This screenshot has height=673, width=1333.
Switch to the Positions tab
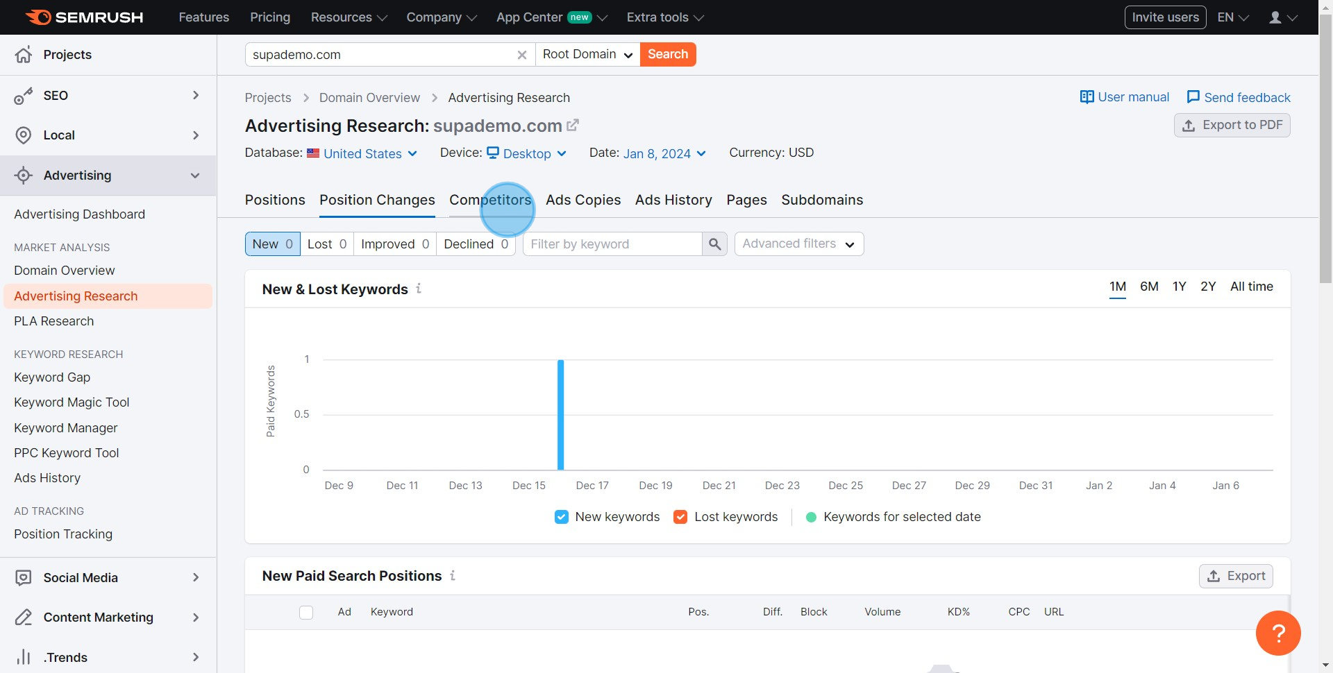(x=275, y=200)
